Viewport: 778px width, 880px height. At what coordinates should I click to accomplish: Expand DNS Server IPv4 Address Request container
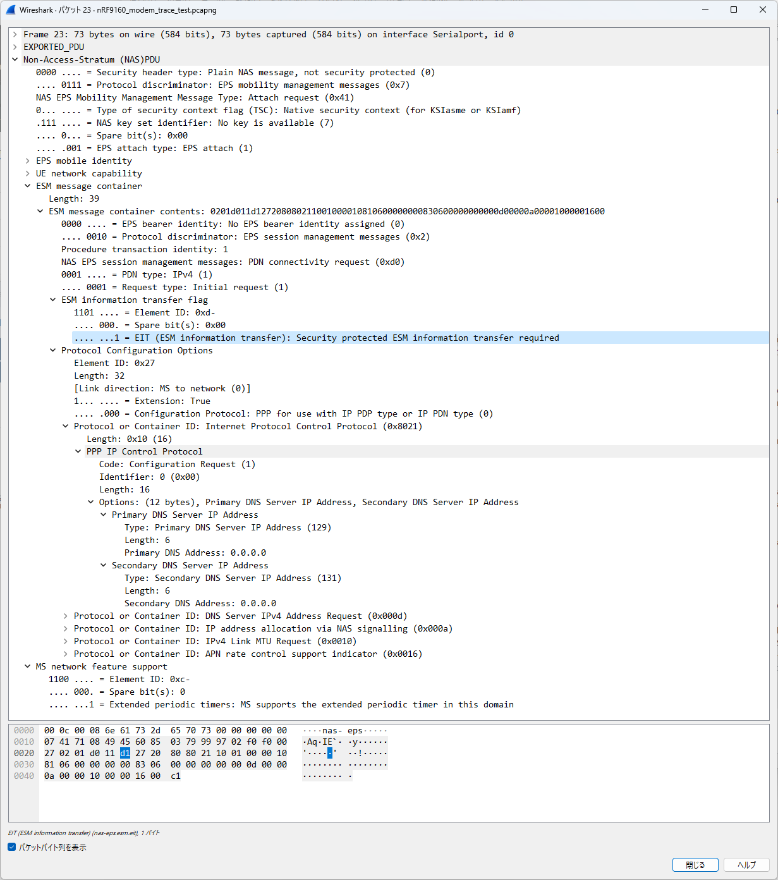66,616
